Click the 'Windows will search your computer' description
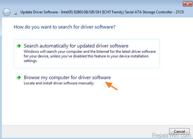193x139 pixels. [90, 56]
